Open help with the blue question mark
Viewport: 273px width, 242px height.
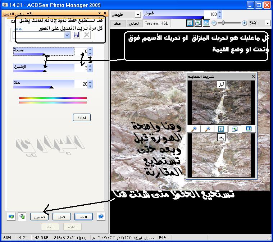[x=101, y=216]
